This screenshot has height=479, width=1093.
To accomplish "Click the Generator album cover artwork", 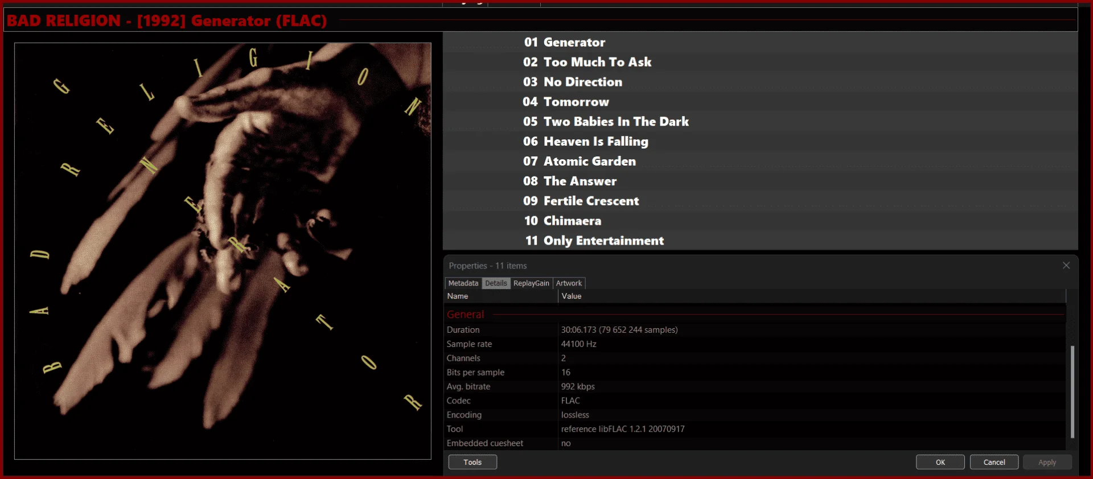I will (223, 251).
